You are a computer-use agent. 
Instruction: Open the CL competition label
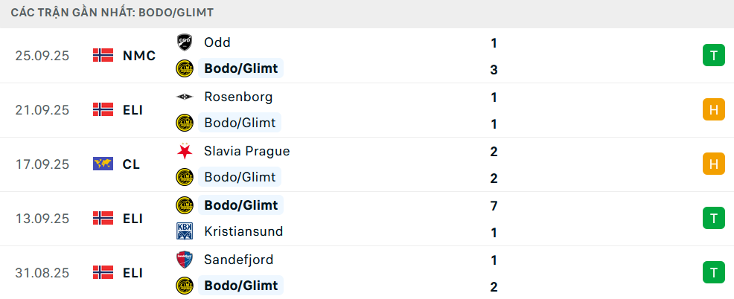[x=131, y=164]
